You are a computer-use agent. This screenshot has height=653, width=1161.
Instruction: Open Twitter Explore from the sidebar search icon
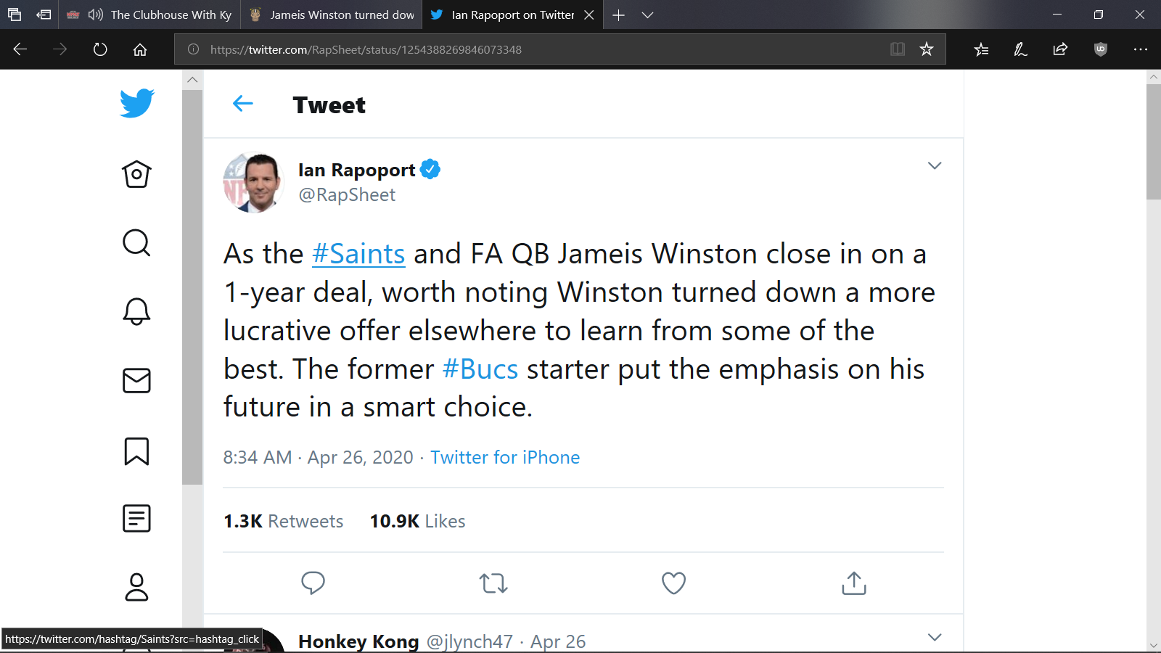pos(136,243)
